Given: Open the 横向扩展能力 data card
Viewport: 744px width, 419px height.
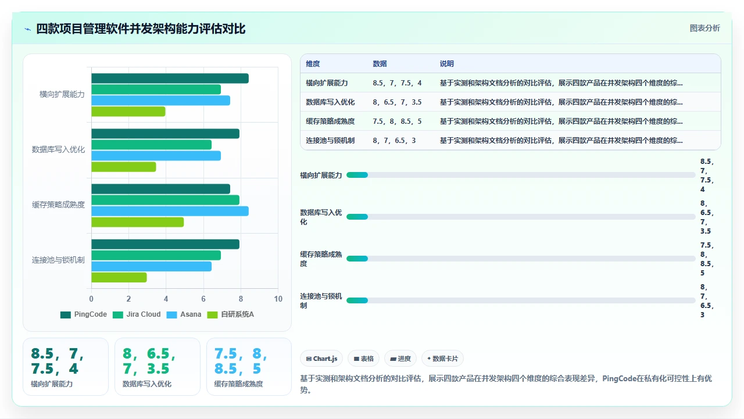Looking at the screenshot, I should pos(66,367).
